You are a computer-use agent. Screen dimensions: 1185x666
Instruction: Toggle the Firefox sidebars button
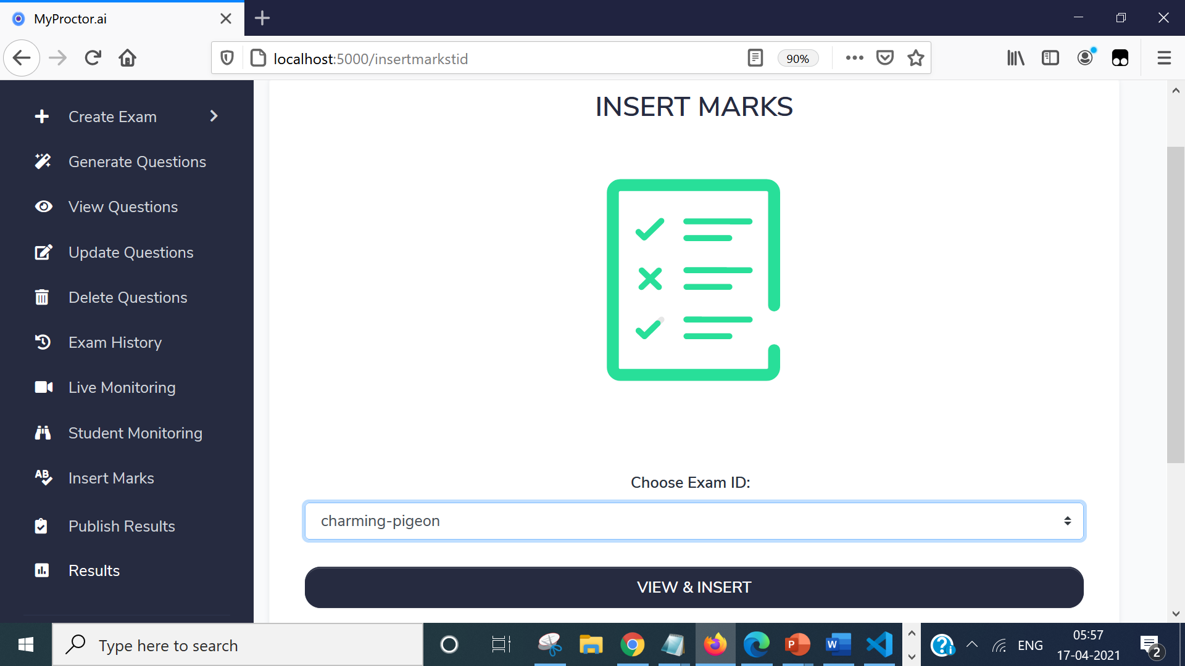click(x=1050, y=58)
